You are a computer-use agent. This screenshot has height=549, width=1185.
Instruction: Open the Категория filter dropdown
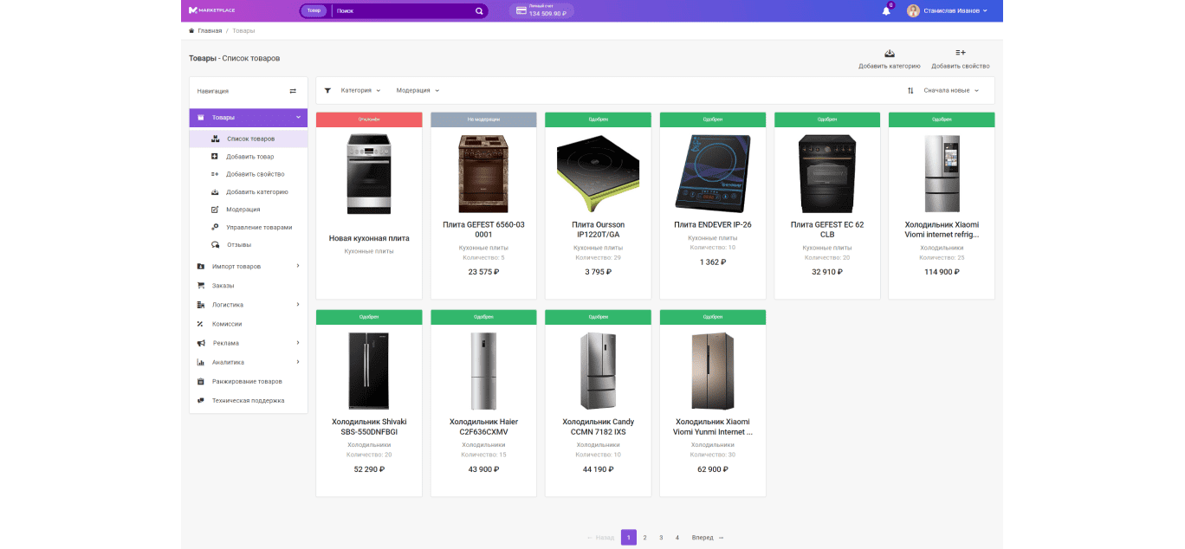click(360, 90)
